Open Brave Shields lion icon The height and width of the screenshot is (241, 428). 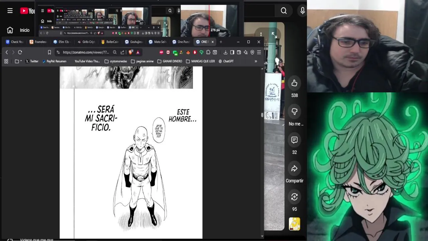[130, 52]
